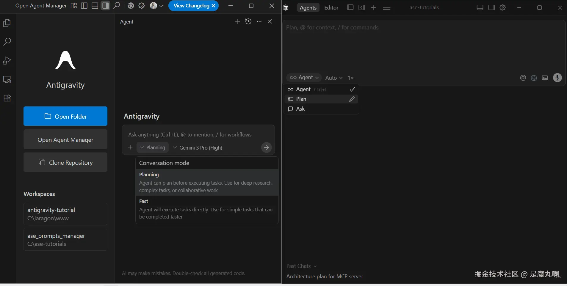
Task: Open the hamburger menu in the right window
Action: 387,7
